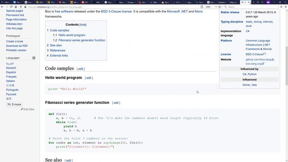Open 'Page information' in sidebar
This screenshot has width=288, height=162.
pos(16,19)
